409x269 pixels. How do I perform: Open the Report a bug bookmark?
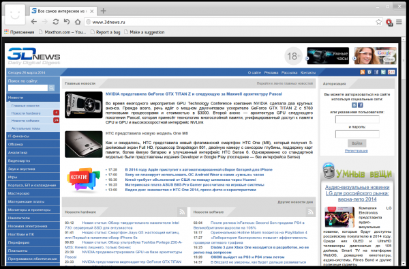[x=106, y=32]
